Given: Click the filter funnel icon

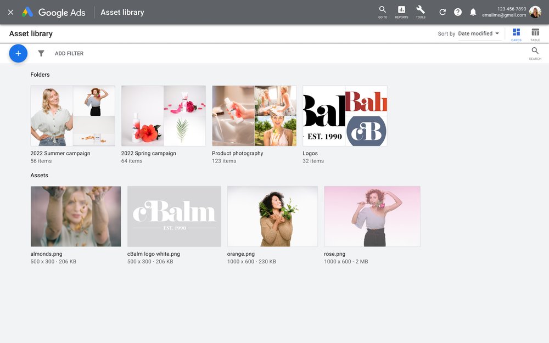Looking at the screenshot, I should (x=41, y=53).
